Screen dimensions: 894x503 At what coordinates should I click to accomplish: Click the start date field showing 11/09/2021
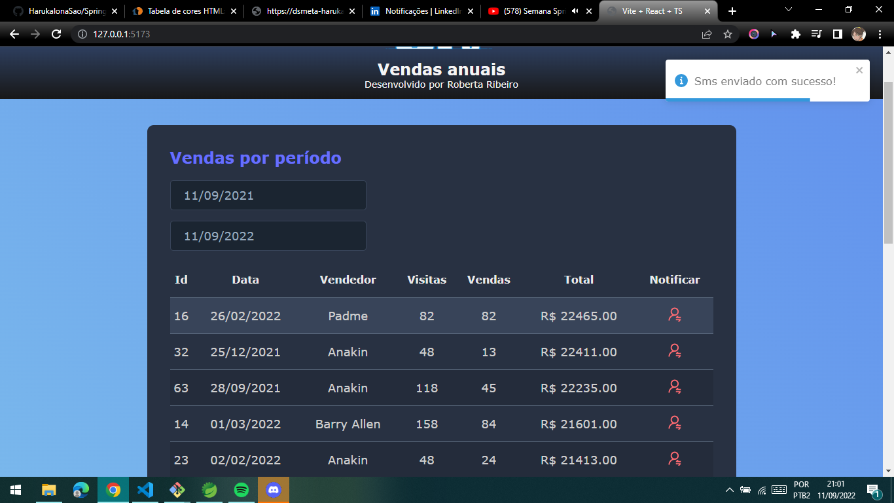click(268, 195)
